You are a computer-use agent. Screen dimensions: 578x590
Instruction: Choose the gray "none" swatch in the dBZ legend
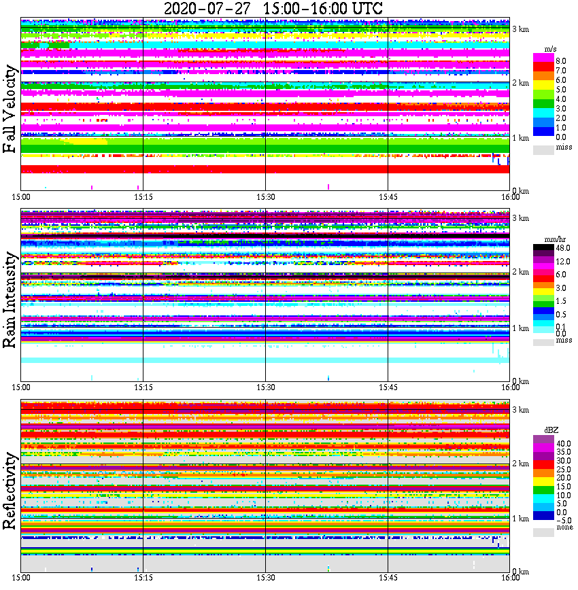[x=543, y=532]
